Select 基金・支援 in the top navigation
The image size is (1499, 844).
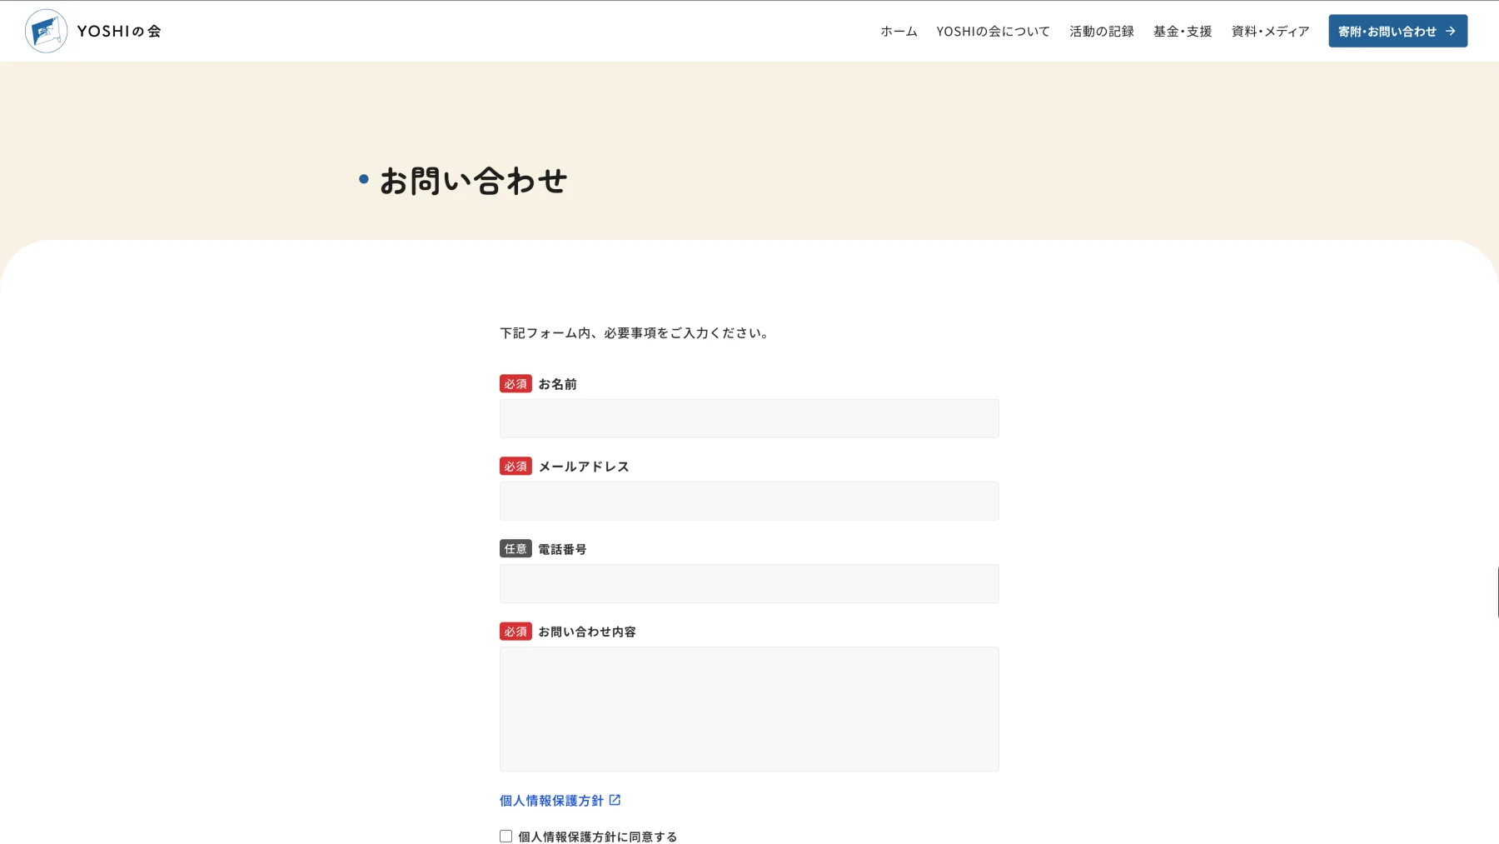1183,31
